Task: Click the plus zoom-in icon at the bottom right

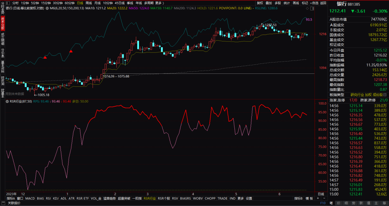Action: pos(318,198)
